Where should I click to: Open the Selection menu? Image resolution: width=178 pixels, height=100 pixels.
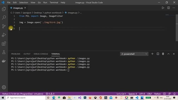[23, 2]
